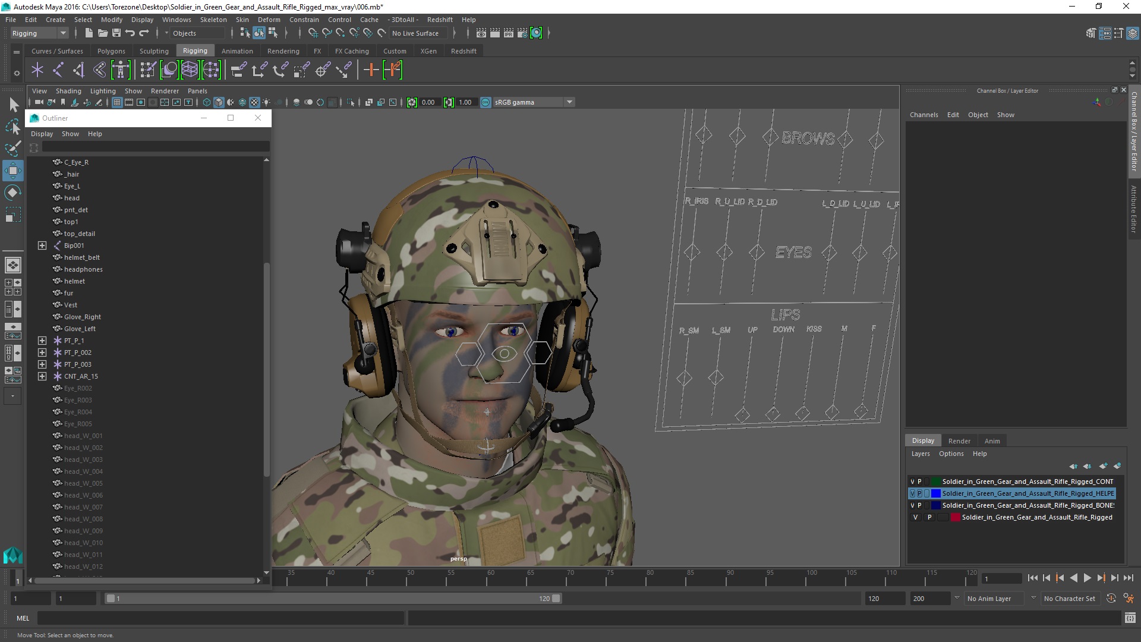Click the Create IK Handle shelf icon
Viewport: 1141px width, 642px height.
pos(78,70)
